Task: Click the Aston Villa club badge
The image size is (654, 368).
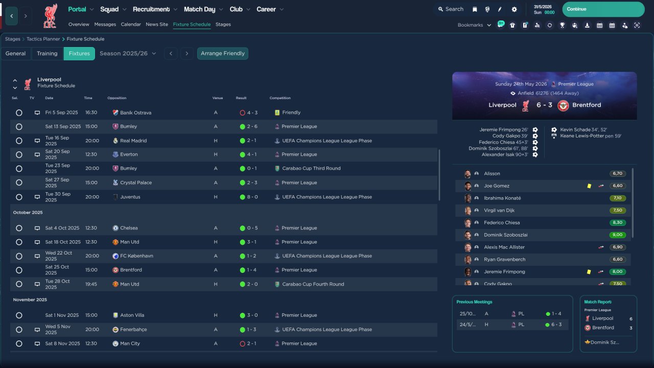Action: [115, 315]
